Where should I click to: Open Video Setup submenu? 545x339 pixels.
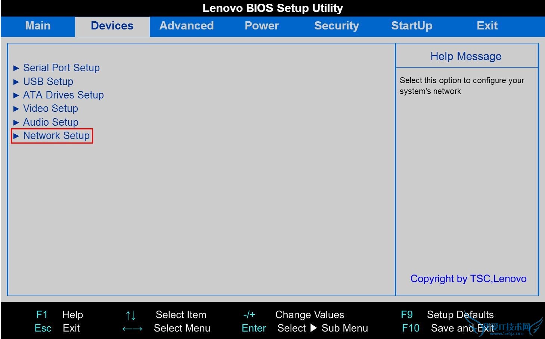(x=50, y=109)
